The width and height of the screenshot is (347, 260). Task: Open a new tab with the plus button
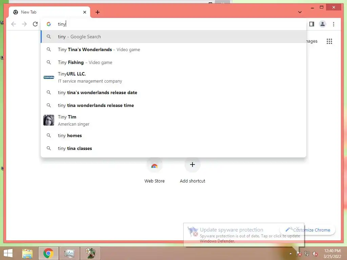(x=98, y=12)
